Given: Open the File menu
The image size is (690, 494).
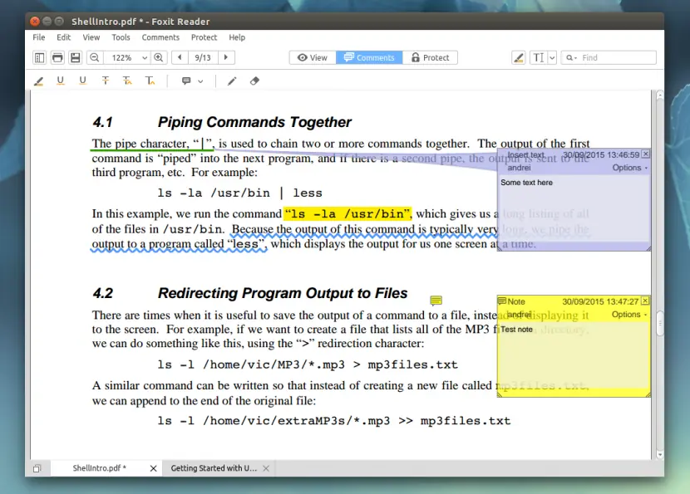Looking at the screenshot, I should point(39,37).
